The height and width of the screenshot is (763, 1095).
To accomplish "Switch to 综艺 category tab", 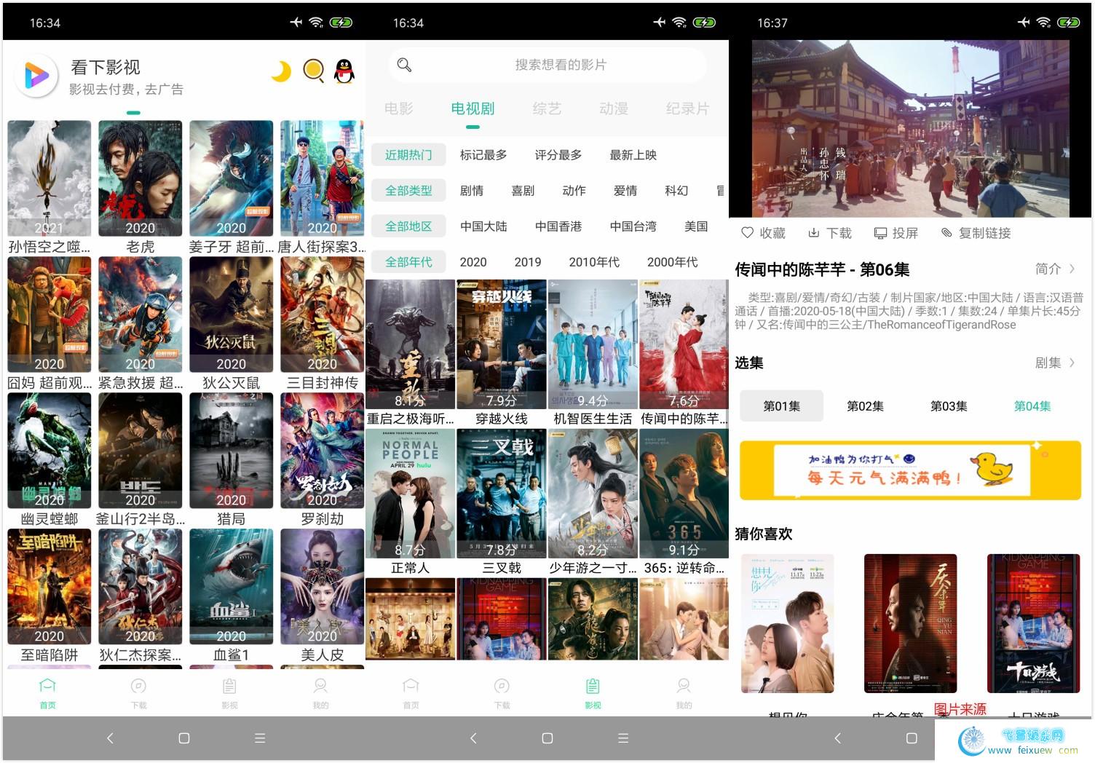I will tap(547, 109).
